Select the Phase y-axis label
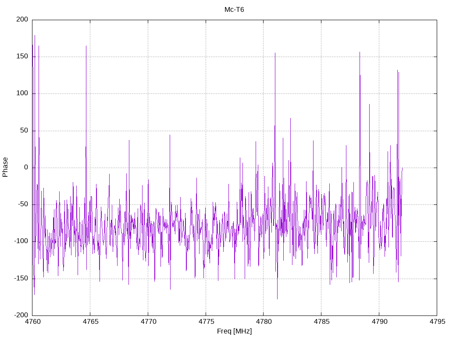This screenshot has width=449, height=337. (x=5, y=167)
